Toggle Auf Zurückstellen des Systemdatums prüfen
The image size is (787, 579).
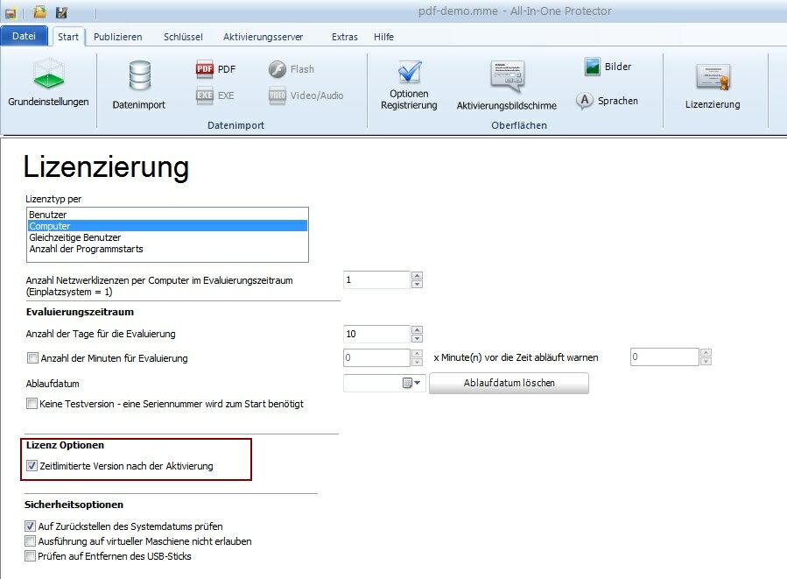30,526
